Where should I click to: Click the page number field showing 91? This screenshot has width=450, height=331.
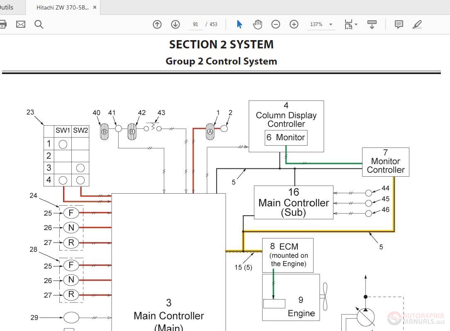pos(195,24)
